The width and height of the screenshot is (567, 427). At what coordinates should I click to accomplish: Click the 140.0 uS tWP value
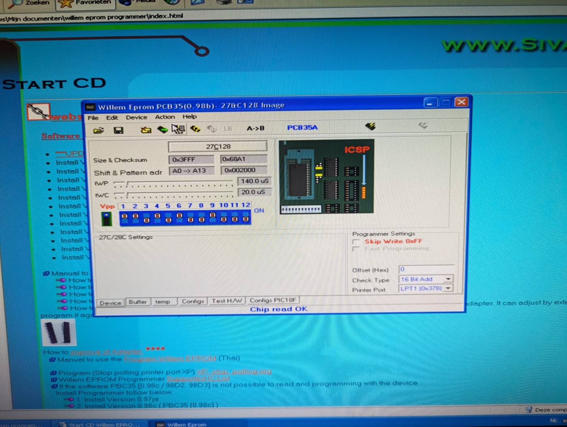point(254,181)
